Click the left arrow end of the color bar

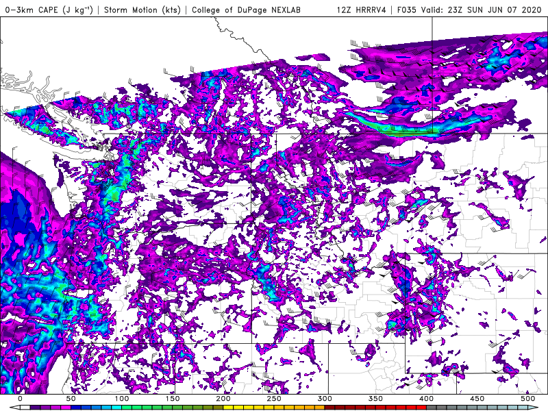tap(14, 408)
